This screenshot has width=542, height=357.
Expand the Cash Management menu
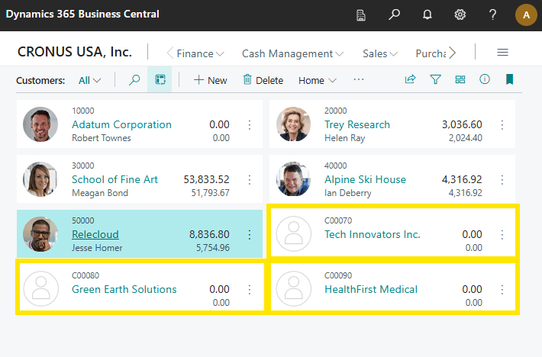pos(292,53)
